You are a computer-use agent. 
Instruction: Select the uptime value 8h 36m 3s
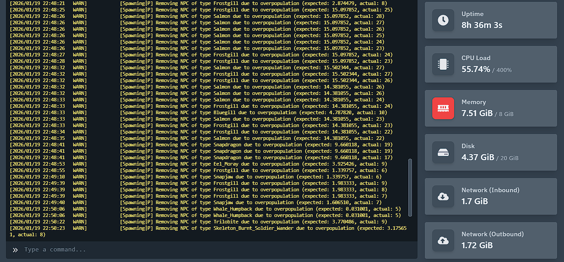tap(482, 25)
